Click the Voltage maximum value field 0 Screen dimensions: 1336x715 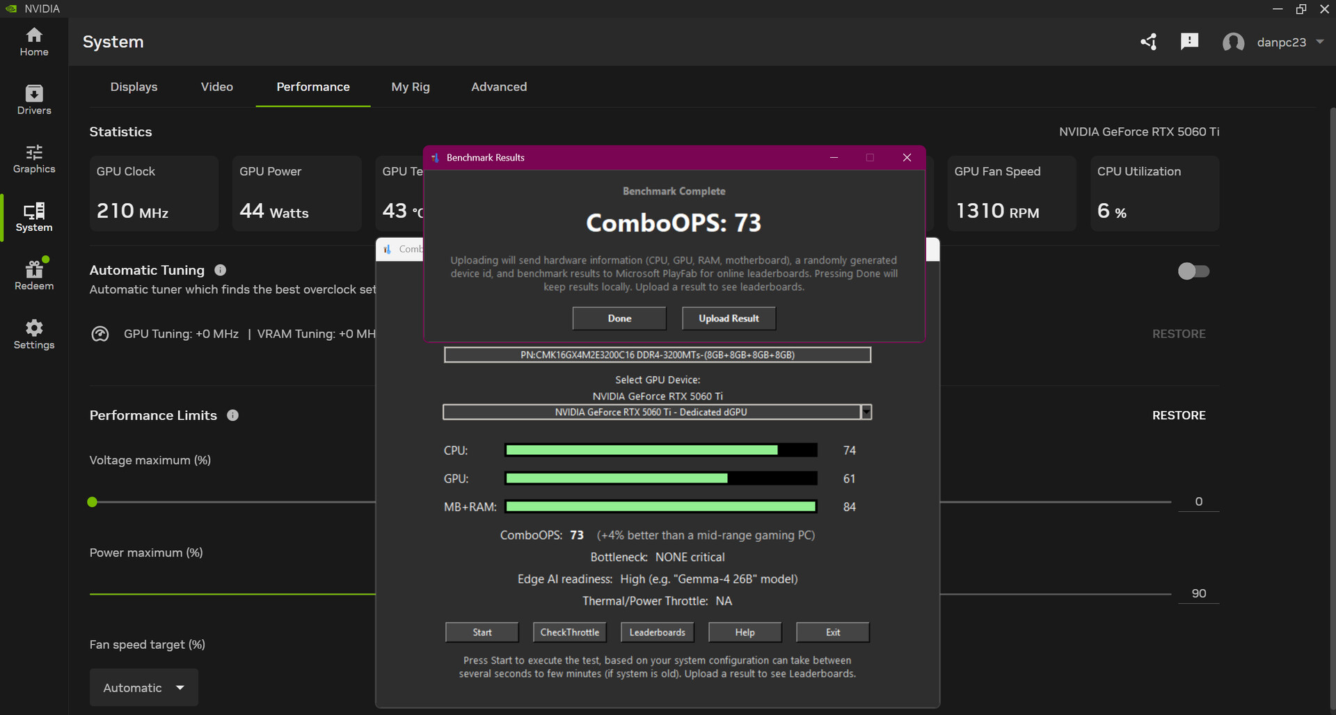pyautogui.click(x=1198, y=501)
